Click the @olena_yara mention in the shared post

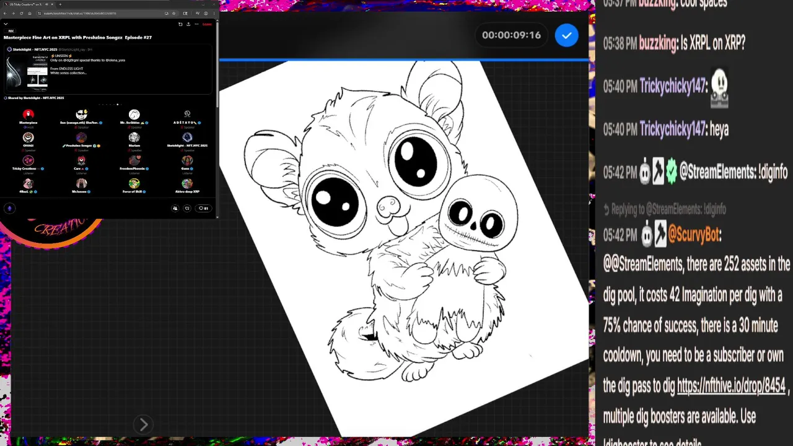(115, 60)
